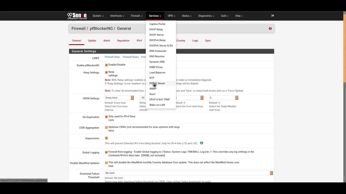Select IGMP Proxy menu entry
Image resolution: width=346 pixels, height=194 pixels.
(156, 67)
